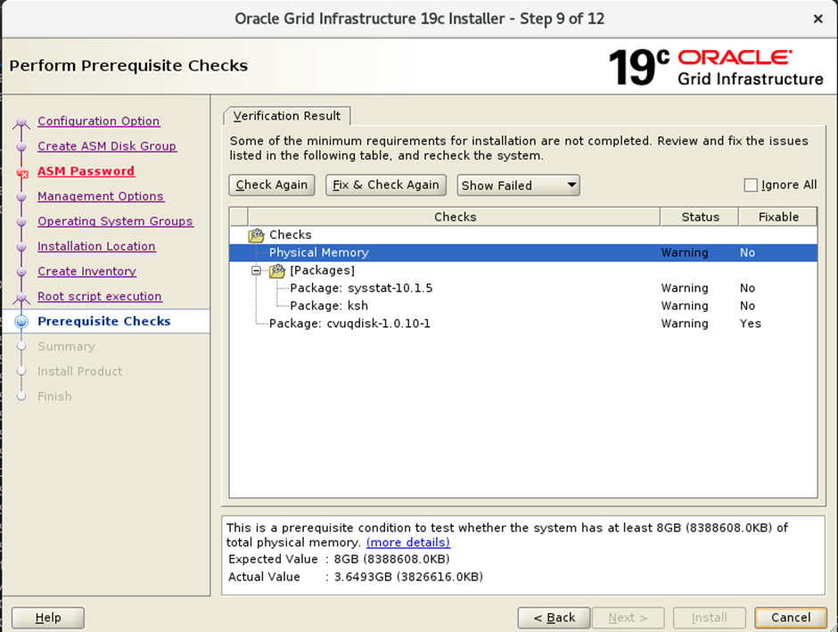Click the Management Options step marker
838x632 pixels.
(x=21, y=197)
